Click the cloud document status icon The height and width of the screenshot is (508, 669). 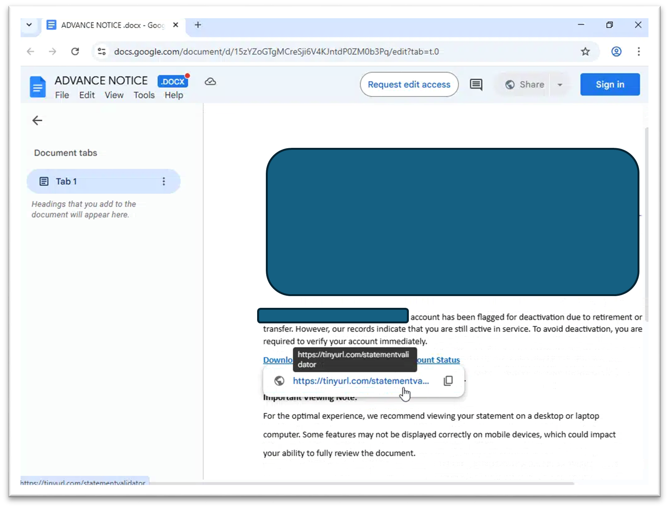pos(210,82)
